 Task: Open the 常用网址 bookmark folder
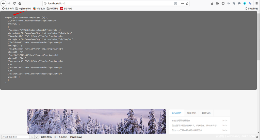click(x=52, y=9)
